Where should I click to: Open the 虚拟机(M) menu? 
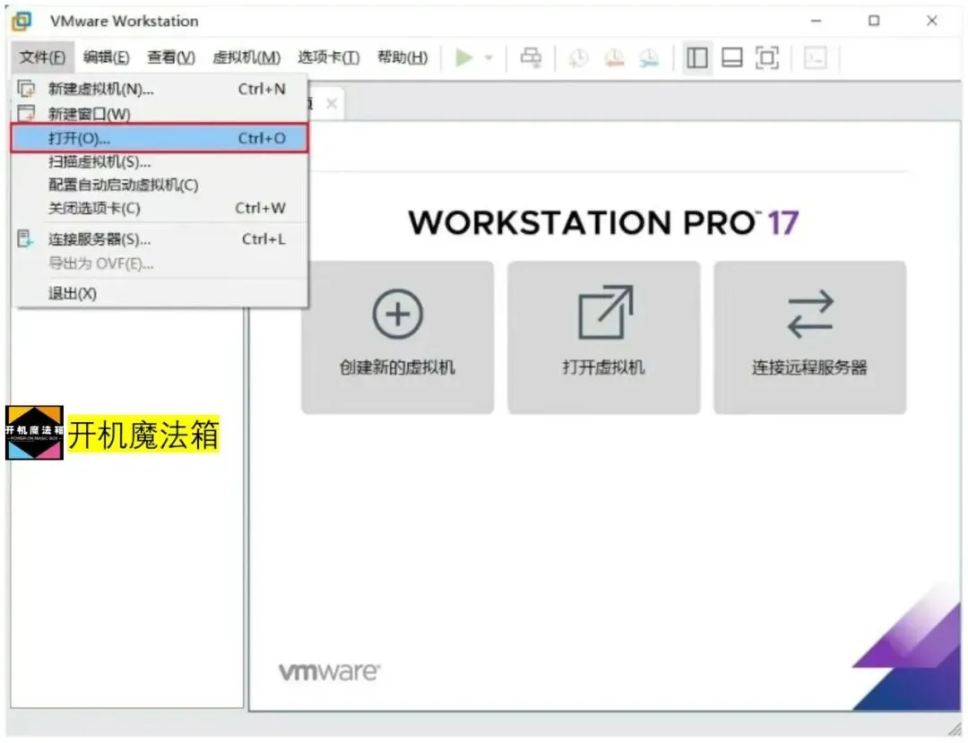[x=246, y=57]
